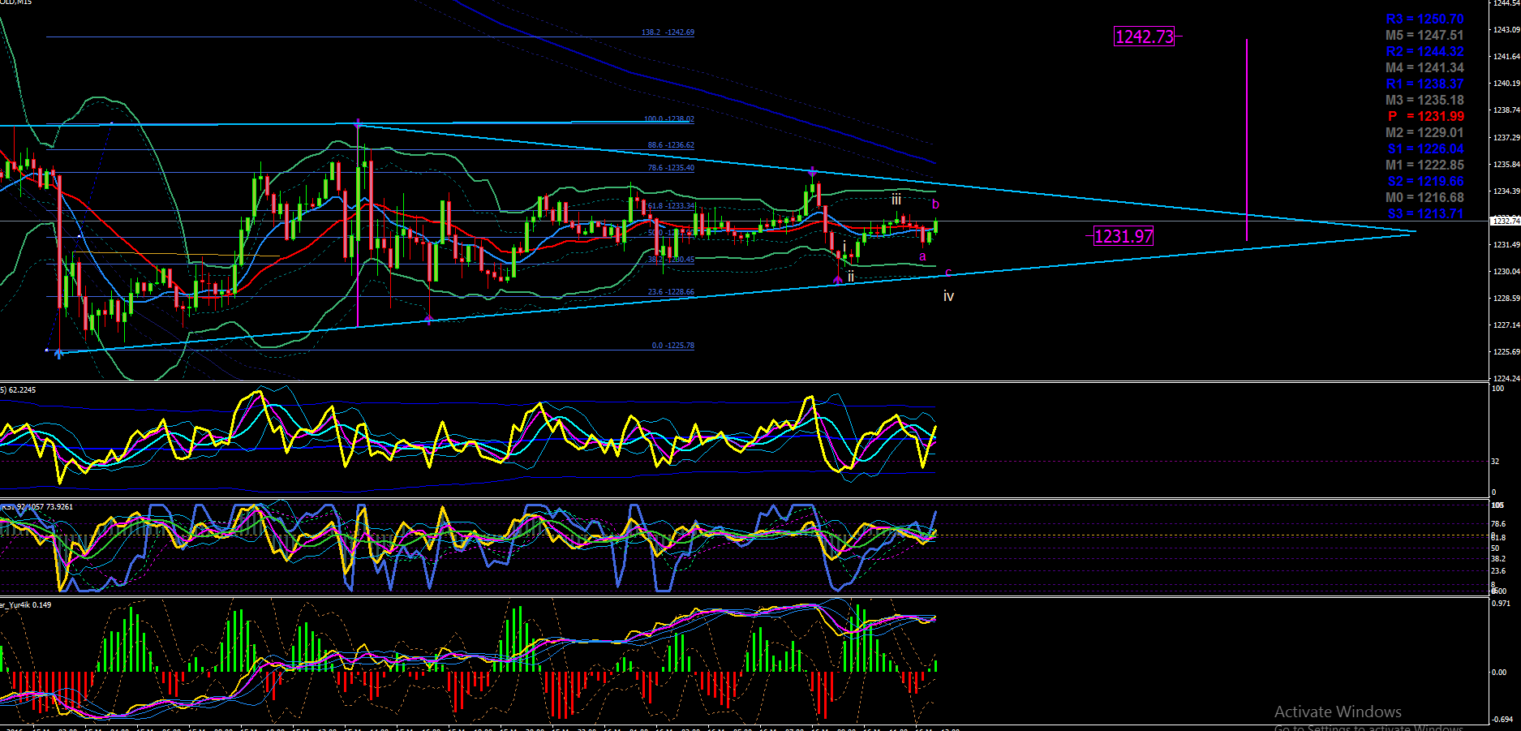Viewport: 1521px width, 731px height.
Task: Select the 61.8 -1233.34 Fibonacci level label
Action: pyautogui.click(x=672, y=206)
